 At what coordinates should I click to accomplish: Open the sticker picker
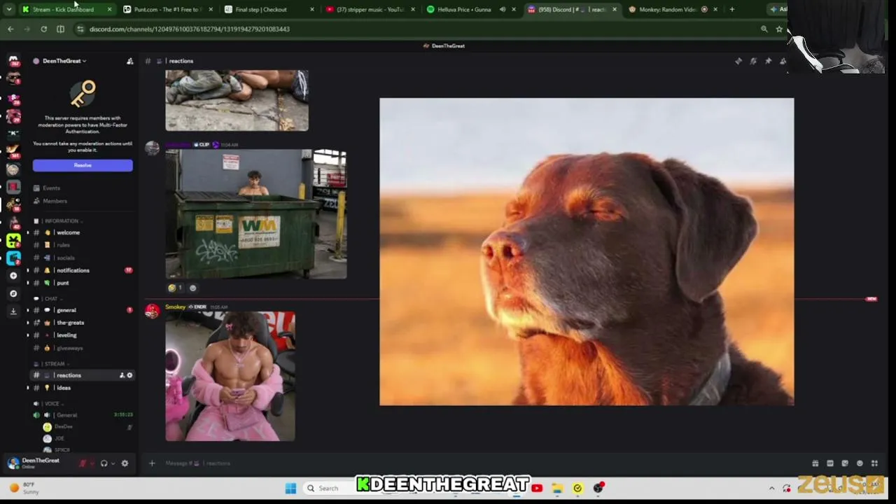pos(845,463)
